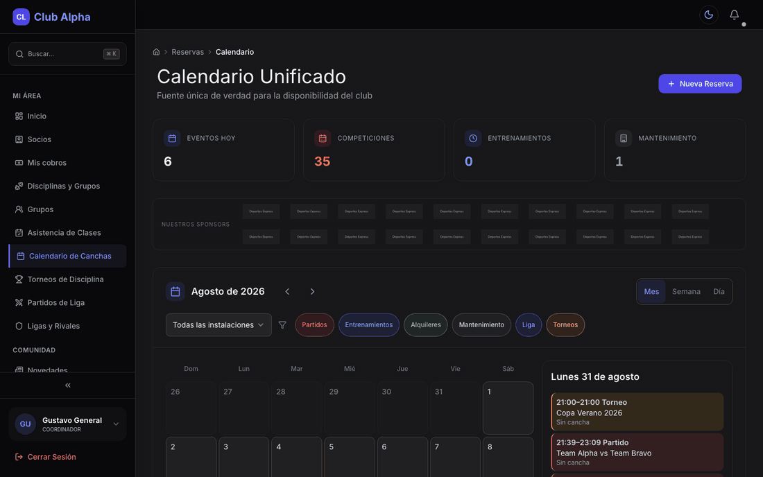Select day 3 in the calendar

(x=243, y=457)
